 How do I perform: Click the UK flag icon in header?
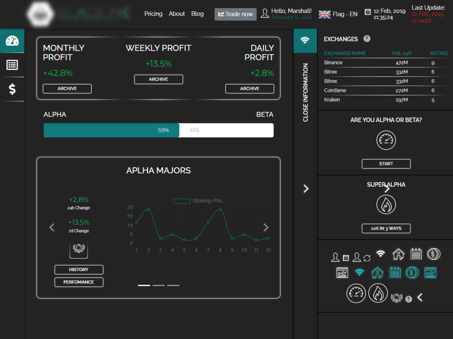(324, 14)
